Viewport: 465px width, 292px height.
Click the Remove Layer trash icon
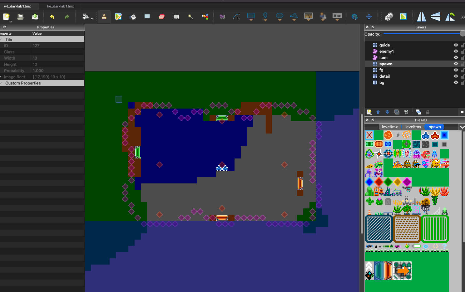(x=406, y=112)
